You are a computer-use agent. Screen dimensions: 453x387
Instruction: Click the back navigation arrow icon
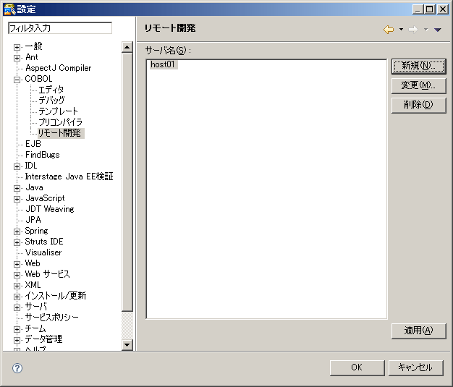click(x=389, y=30)
